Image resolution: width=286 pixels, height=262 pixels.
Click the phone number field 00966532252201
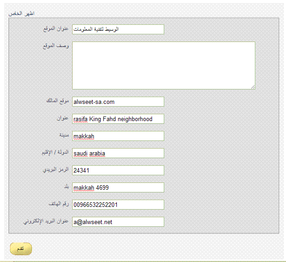(118, 205)
